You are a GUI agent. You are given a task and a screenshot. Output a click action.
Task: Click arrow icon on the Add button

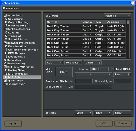click(61, 62)
